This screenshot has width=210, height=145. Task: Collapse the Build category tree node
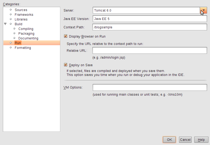tap(5, 24)
